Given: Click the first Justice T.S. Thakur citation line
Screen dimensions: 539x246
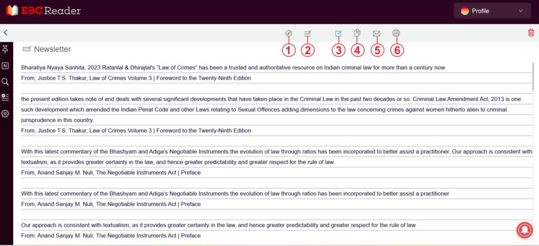Looking at the screenshot, I should coord(136,78).
